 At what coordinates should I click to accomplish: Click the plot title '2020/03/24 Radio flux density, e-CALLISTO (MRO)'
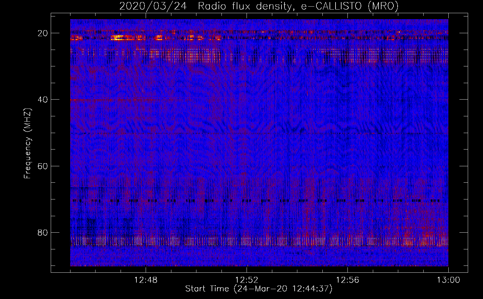point(259,6)
